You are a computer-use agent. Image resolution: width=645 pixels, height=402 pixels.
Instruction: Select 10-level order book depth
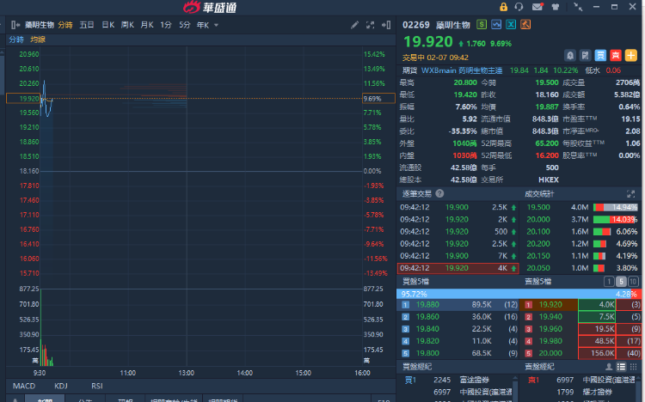pyautogui.click(x=634, y=282)
